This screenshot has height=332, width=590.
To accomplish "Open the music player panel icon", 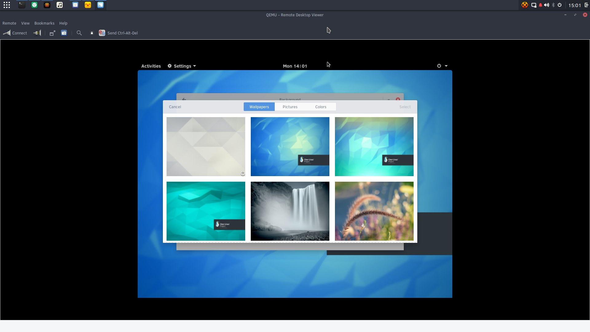I will [x=60, y=5].
